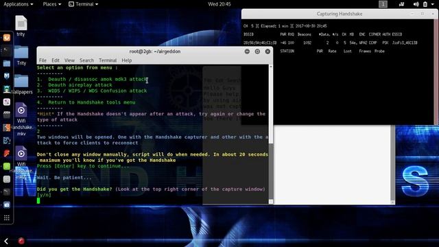
Task: Open the trity file on desktop
Action: point(21,26)
